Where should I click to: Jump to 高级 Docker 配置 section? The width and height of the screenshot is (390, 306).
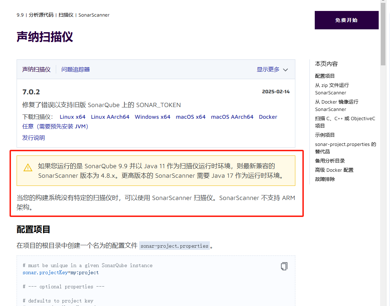click(x=334, y=170)
